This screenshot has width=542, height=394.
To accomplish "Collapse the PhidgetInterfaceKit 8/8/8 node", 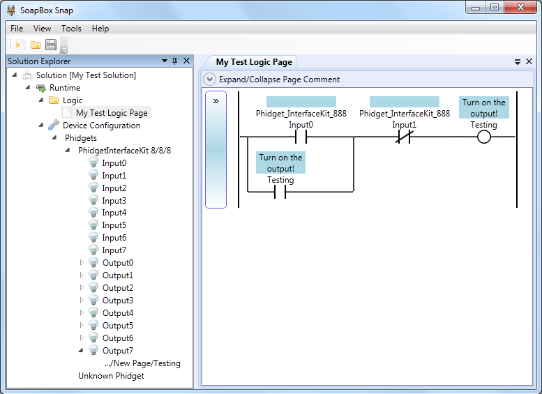I will tap(68, 151).
